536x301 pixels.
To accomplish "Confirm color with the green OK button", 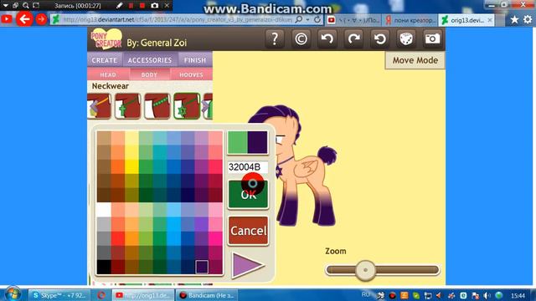I will pos(248,195).
